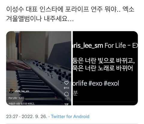
Task: Tap the heart like icon on video
Action: point(66,83)
